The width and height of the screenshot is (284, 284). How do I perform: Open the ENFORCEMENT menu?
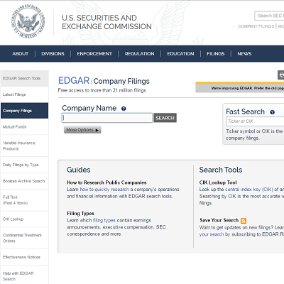[94, 54]
